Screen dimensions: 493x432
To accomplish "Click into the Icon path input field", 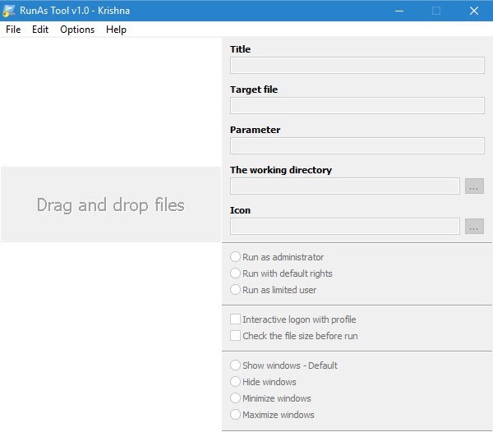I will coord(345,226).
